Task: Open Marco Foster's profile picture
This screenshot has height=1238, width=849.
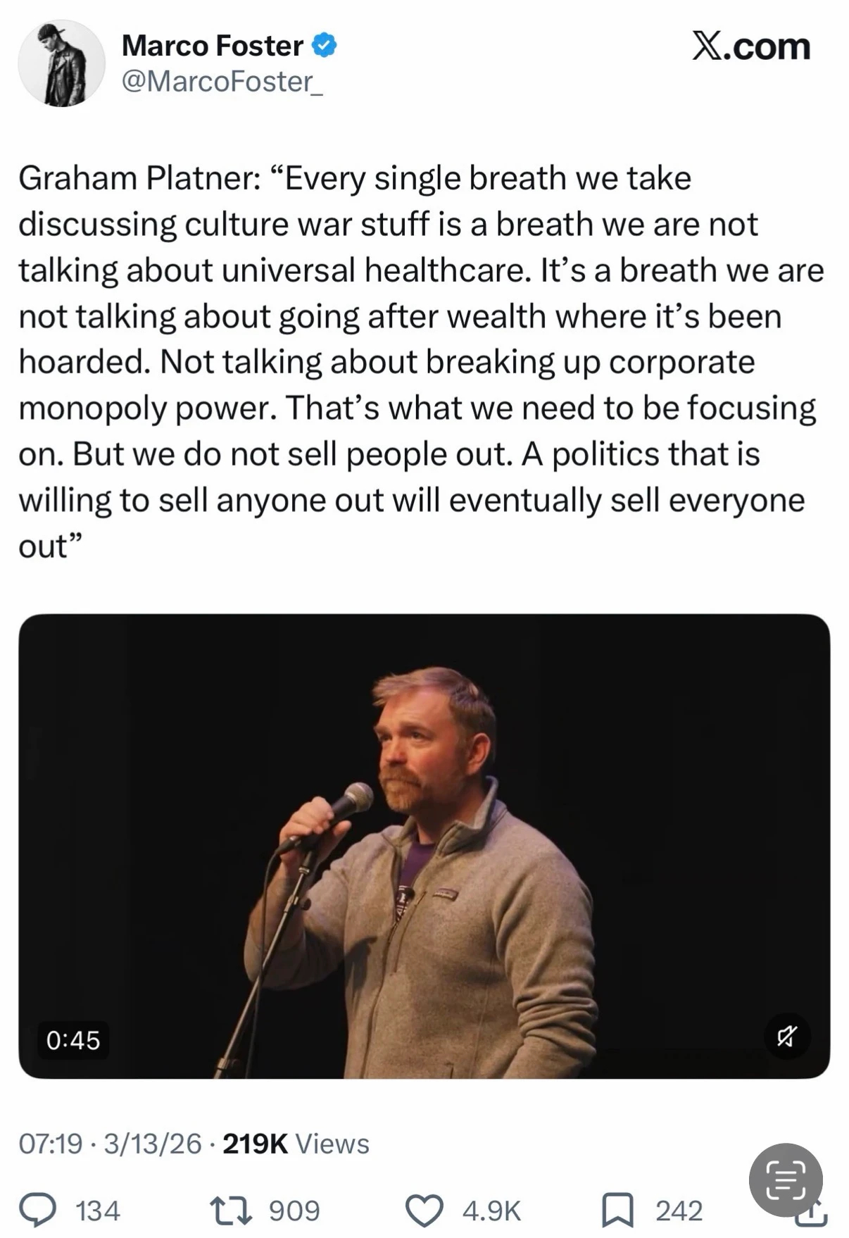Action: coord(61,64)
